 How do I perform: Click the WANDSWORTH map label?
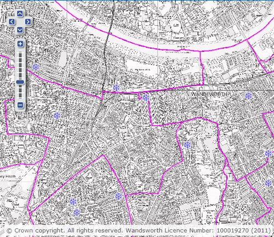pos(209,94)
